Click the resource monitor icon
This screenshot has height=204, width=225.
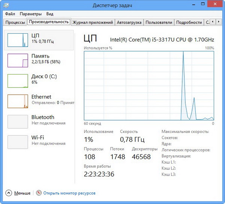point(39,193)
